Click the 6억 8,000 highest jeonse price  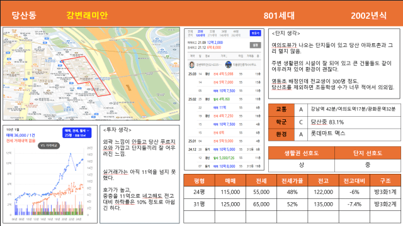coord(214,48)
